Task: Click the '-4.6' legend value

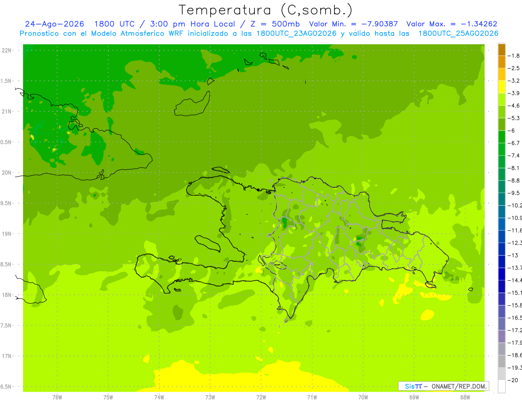Action: pos(514,106)
